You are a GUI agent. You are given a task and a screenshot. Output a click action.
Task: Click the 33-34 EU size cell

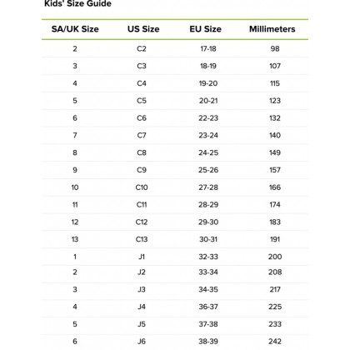point(208,272)
